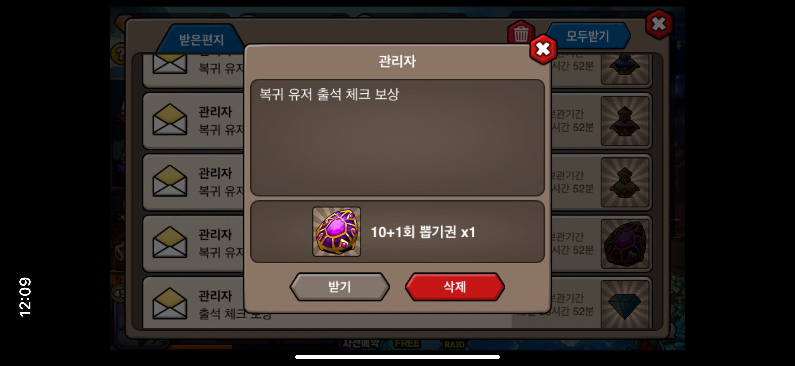Select the red potion reward thumbnail
Image resolution: width=795 pixels, height=366 pixels.
(625, 121)
